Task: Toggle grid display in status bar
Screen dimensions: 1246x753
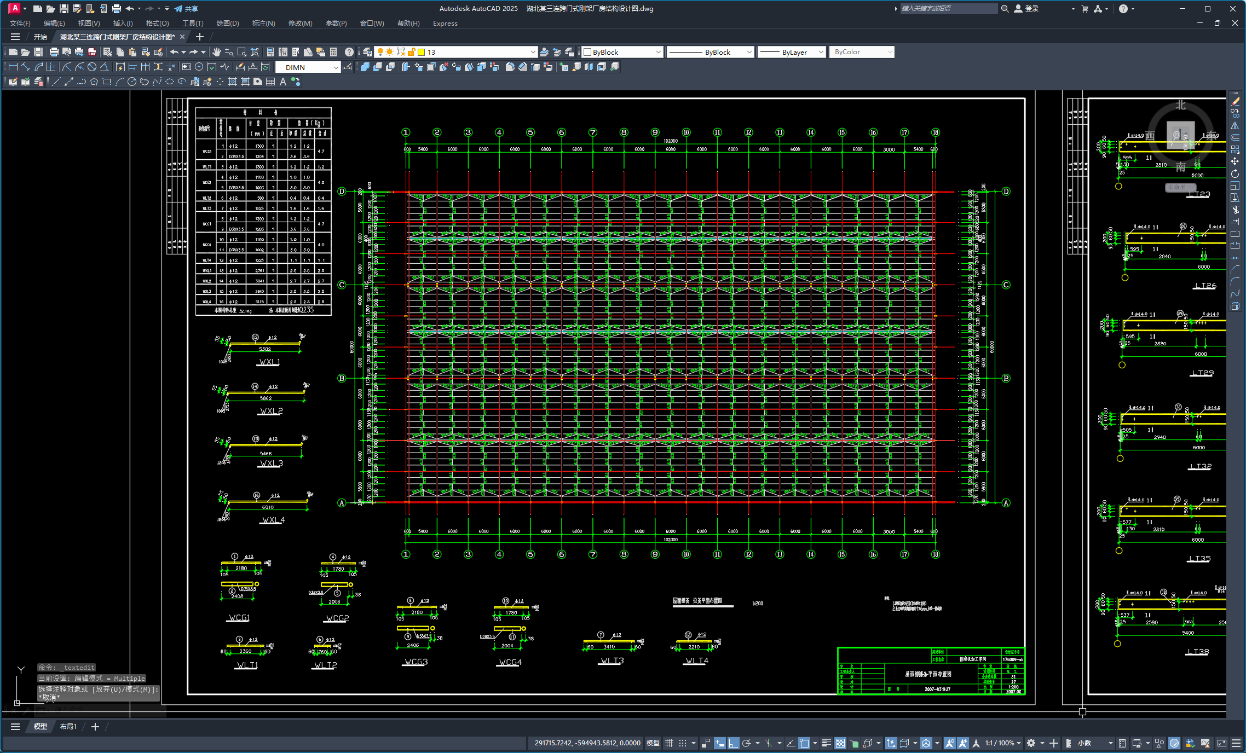Action: pos(669,743)
